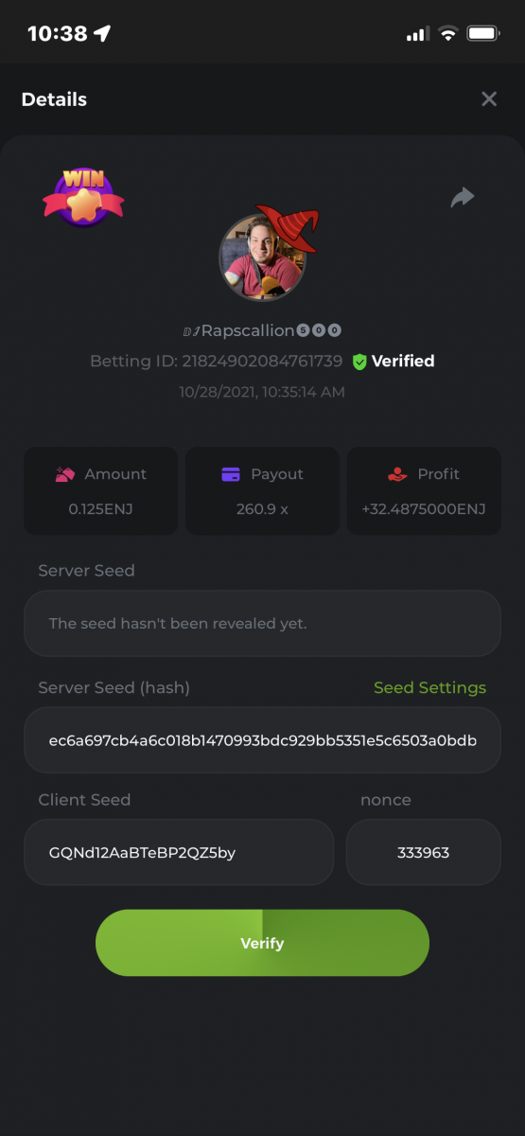Select the Server Seed hash field
This screenshot has height=1136, width=525.
(x=262, y=740)
